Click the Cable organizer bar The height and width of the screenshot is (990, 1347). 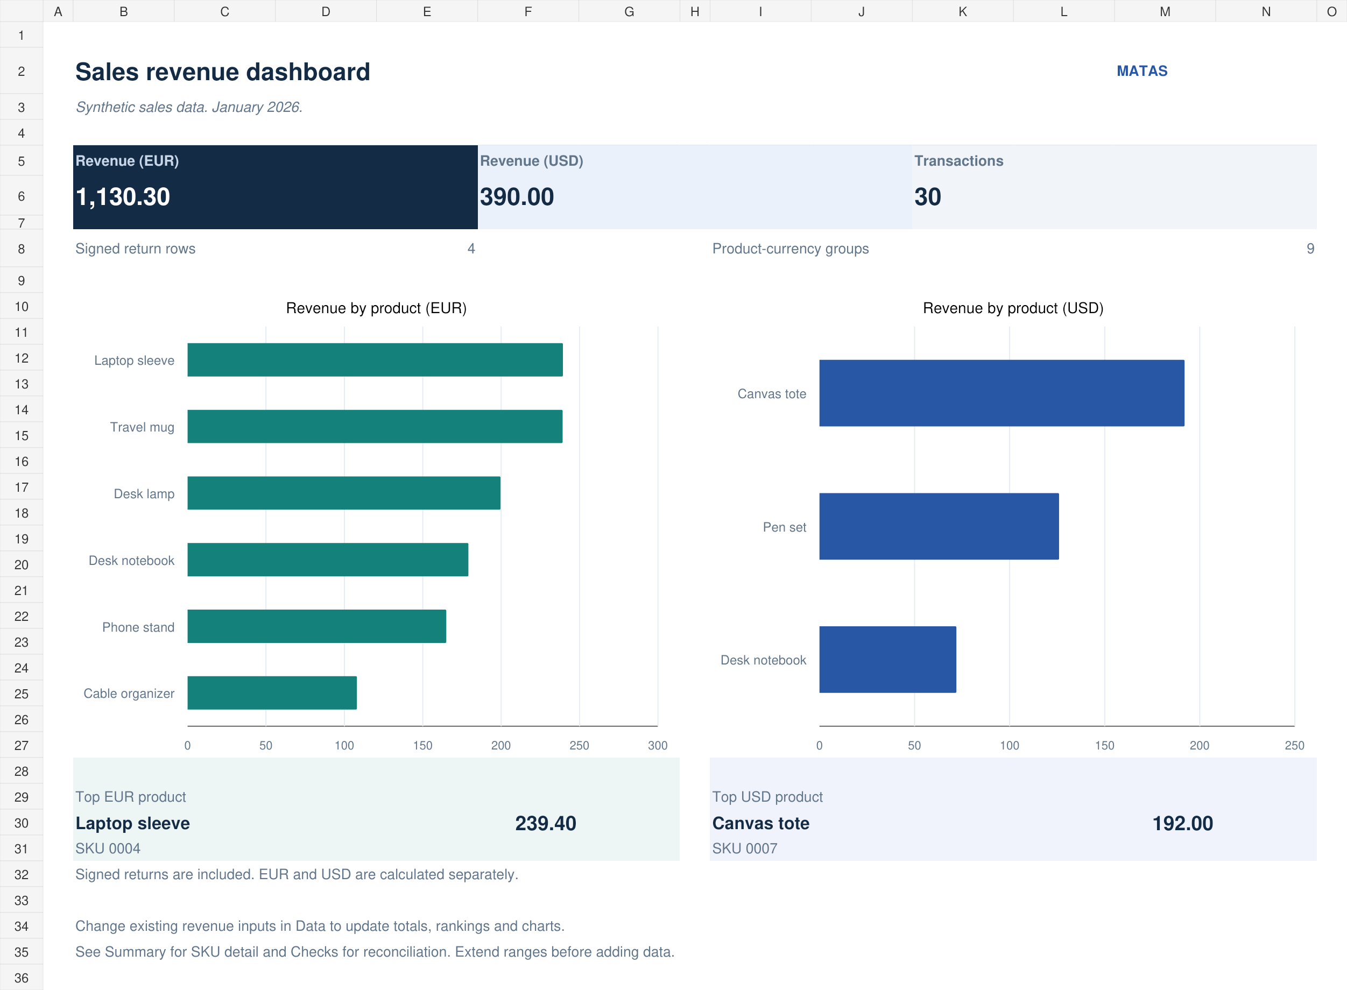(272, 693)
